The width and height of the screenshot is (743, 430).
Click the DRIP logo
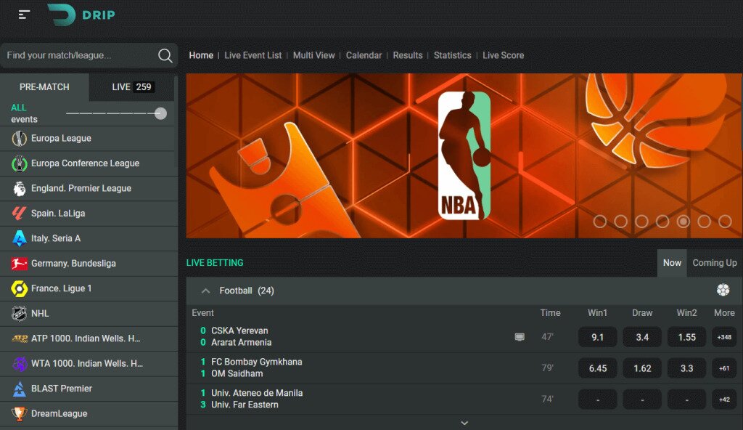(80, 14)
